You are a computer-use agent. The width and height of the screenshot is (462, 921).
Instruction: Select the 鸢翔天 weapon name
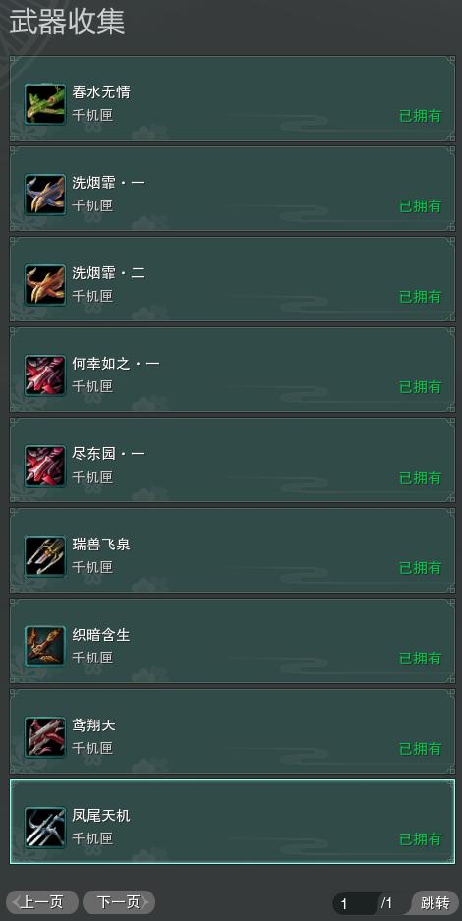[94, 725]
